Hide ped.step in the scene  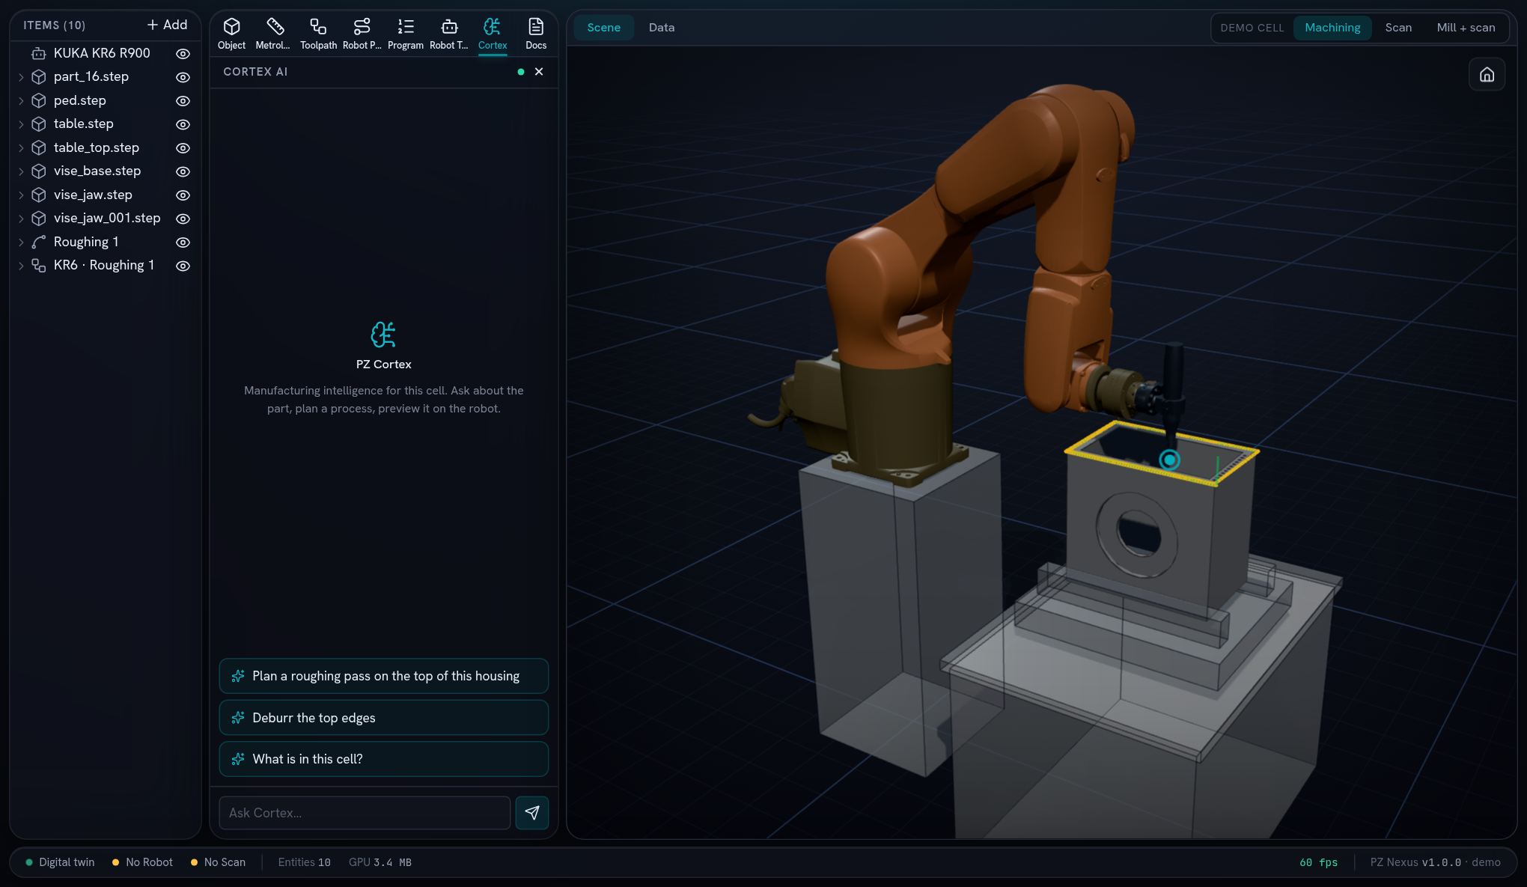[183, 101]
